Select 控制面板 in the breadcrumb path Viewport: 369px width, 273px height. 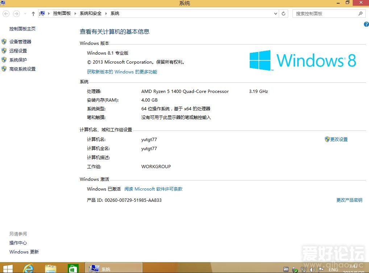point(62,13)
